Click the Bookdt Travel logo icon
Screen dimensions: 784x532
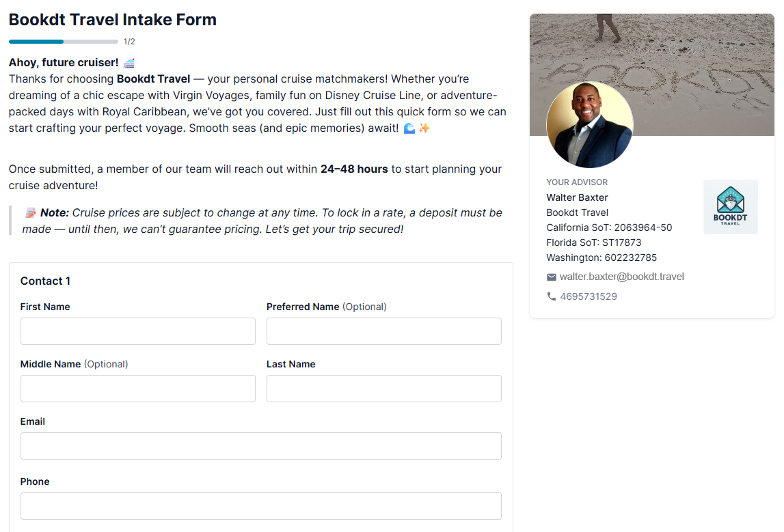point(731,207)
